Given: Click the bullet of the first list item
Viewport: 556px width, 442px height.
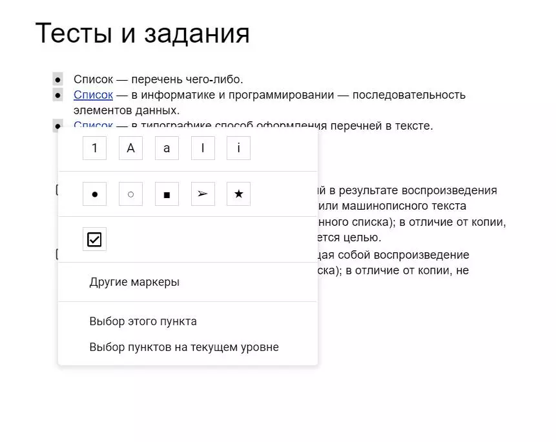Looking at the screenshot, I should pos(59,79).
